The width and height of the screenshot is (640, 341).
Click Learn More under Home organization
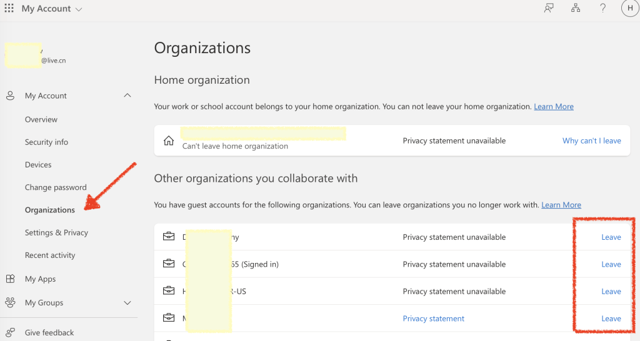[553, 107]
